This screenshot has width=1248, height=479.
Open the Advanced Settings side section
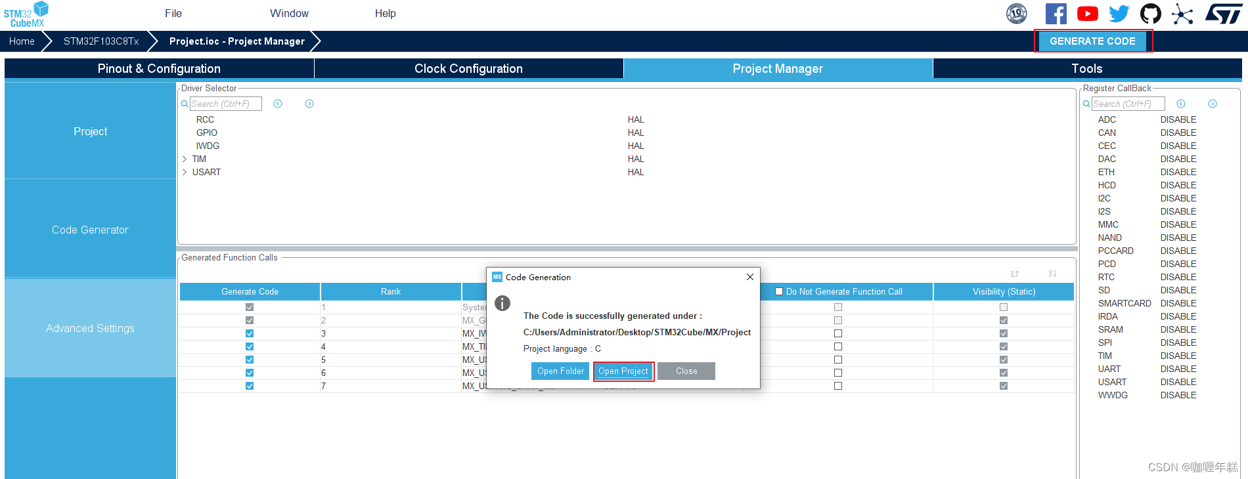(x=90, y=328)
